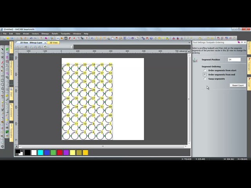This screenshot has width=251, height=188.
Task: Click the green grid icon in left toolbar
Action: [7, 49]
